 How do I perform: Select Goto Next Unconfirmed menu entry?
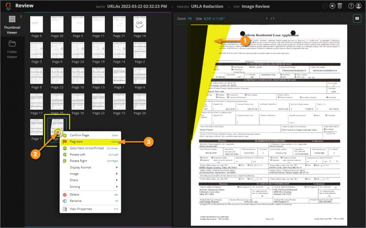click(x=90, y=148)
